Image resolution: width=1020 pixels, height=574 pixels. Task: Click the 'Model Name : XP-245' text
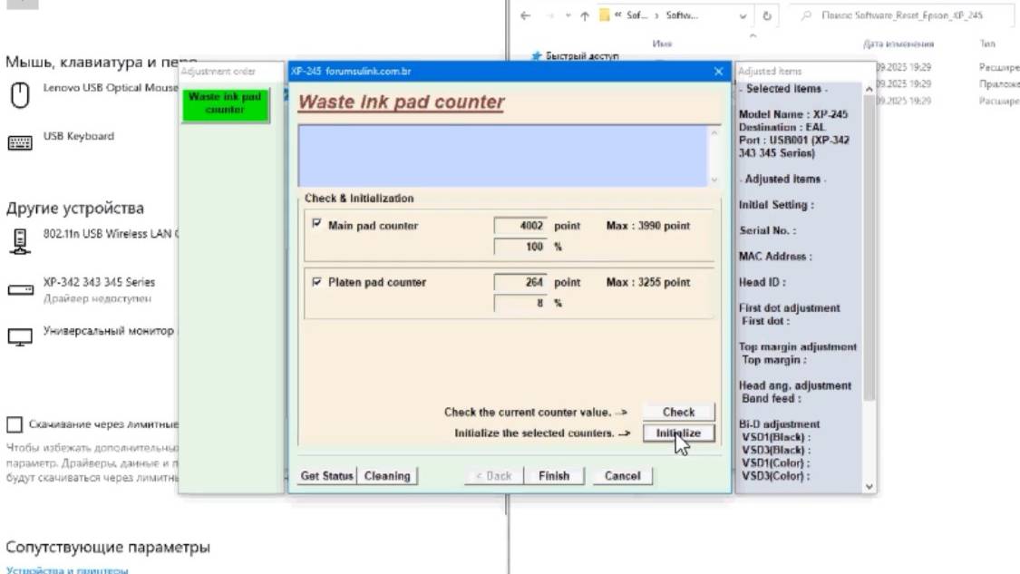(793, 114)
